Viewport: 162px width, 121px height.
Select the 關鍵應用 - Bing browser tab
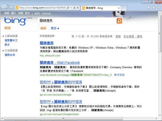coord(101,8)
